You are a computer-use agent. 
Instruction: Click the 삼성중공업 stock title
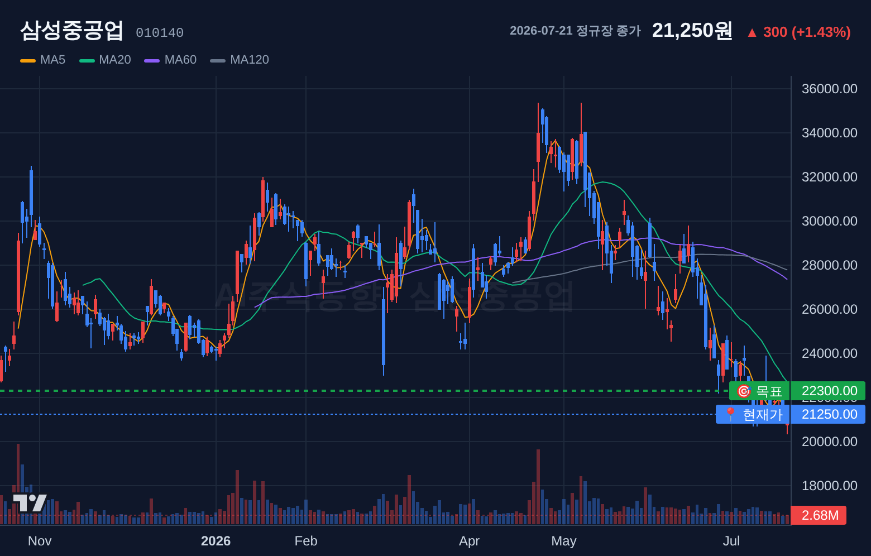tap(71, 31)
